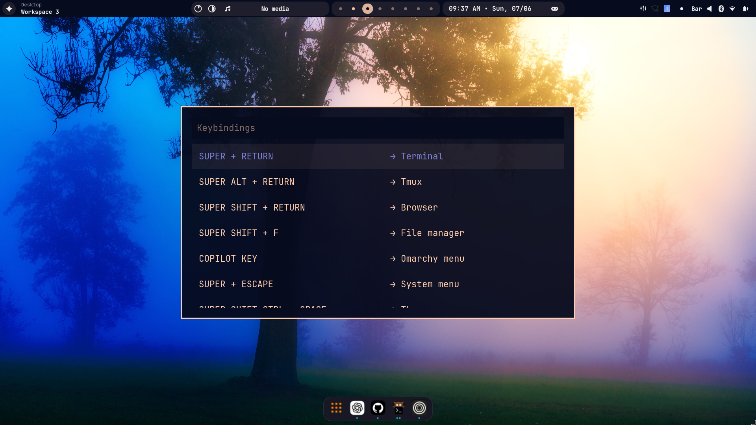Click the disconnected network tray icon
This screenshot has width=756, height=425.
click(655, 9)
